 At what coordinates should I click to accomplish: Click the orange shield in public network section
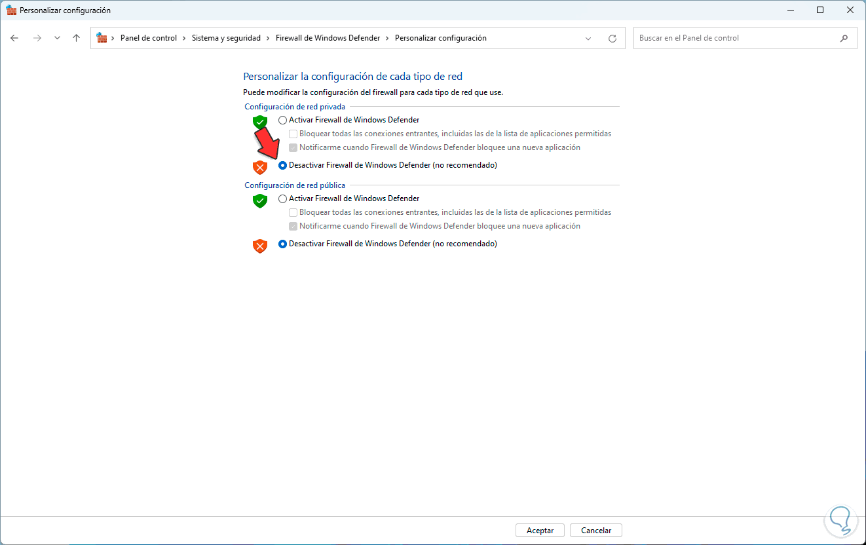[x=260, y=246]
